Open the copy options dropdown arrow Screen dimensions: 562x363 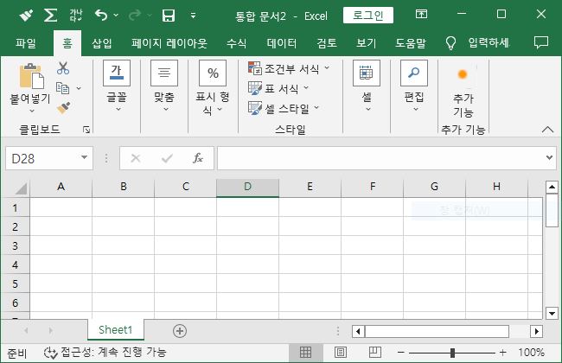[79, 88]
